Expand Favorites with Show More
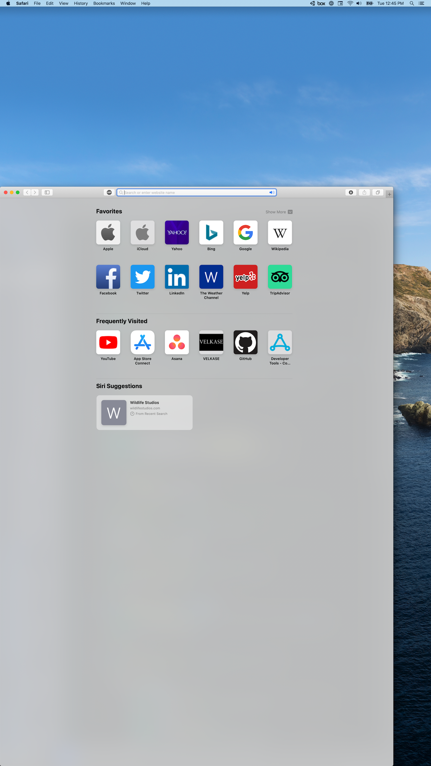Viewport: 431px width, 766px height. point(279,212)
